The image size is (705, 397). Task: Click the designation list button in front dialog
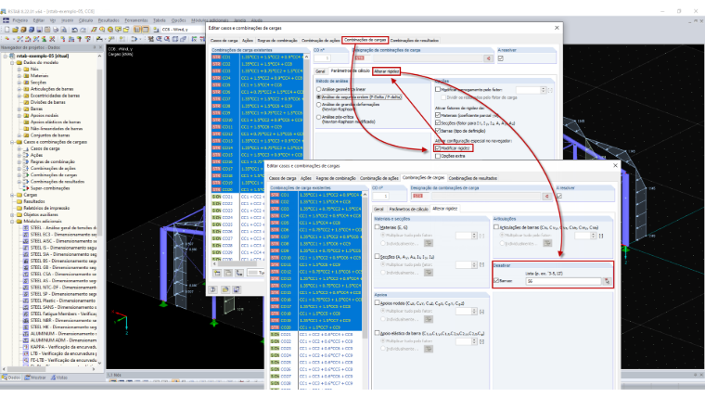pyautogui.click(x=546, y=196)
